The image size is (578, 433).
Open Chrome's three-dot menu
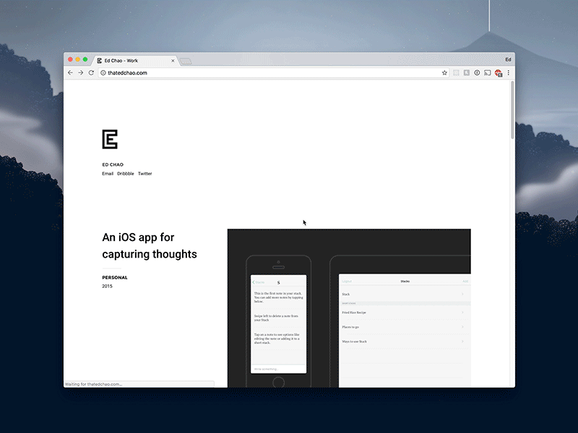tap(509, 72)
